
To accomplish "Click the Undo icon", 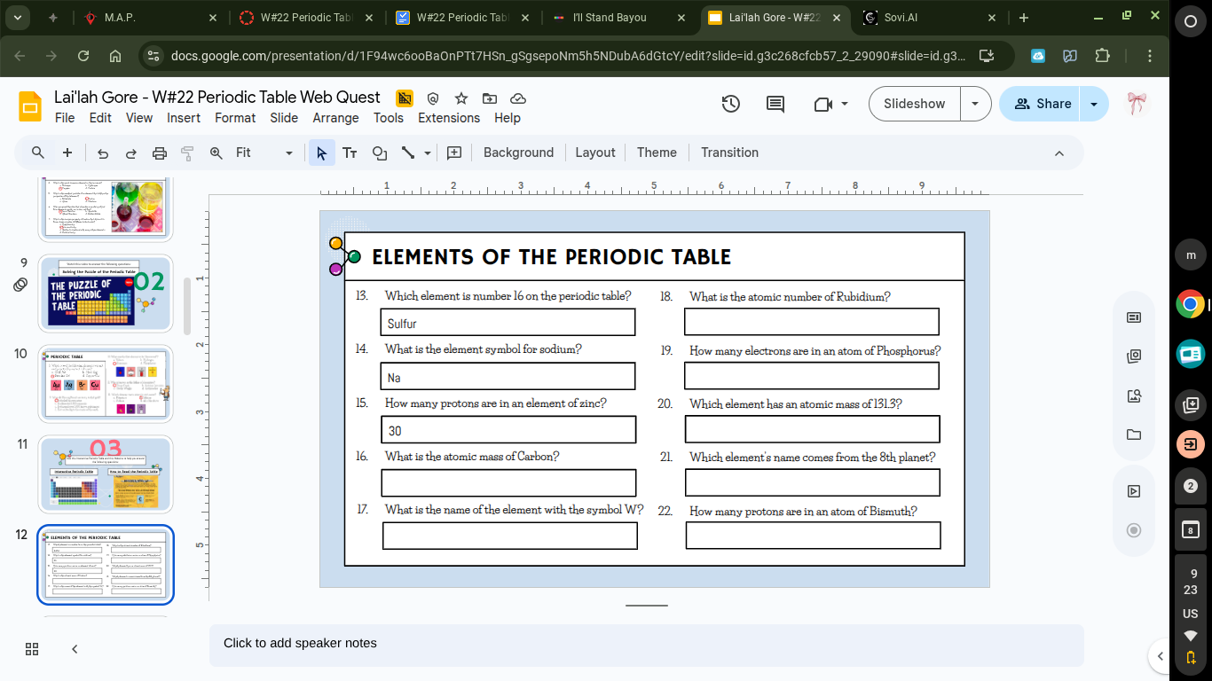I will (x=103, y=152).
